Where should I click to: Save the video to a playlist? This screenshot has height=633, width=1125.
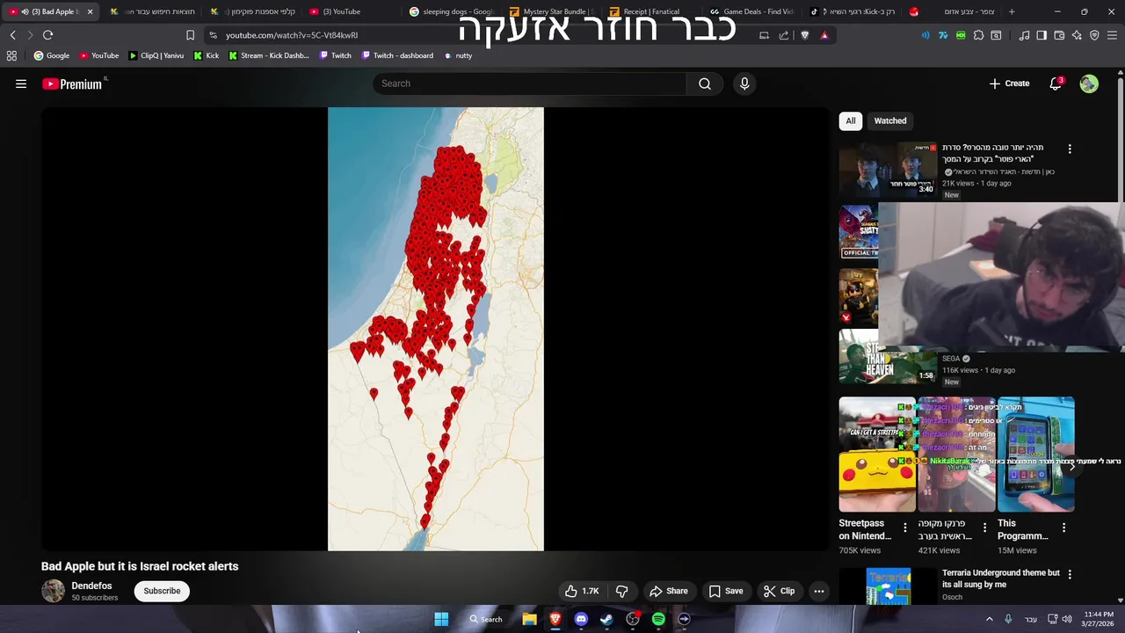(x=726, y=591)
